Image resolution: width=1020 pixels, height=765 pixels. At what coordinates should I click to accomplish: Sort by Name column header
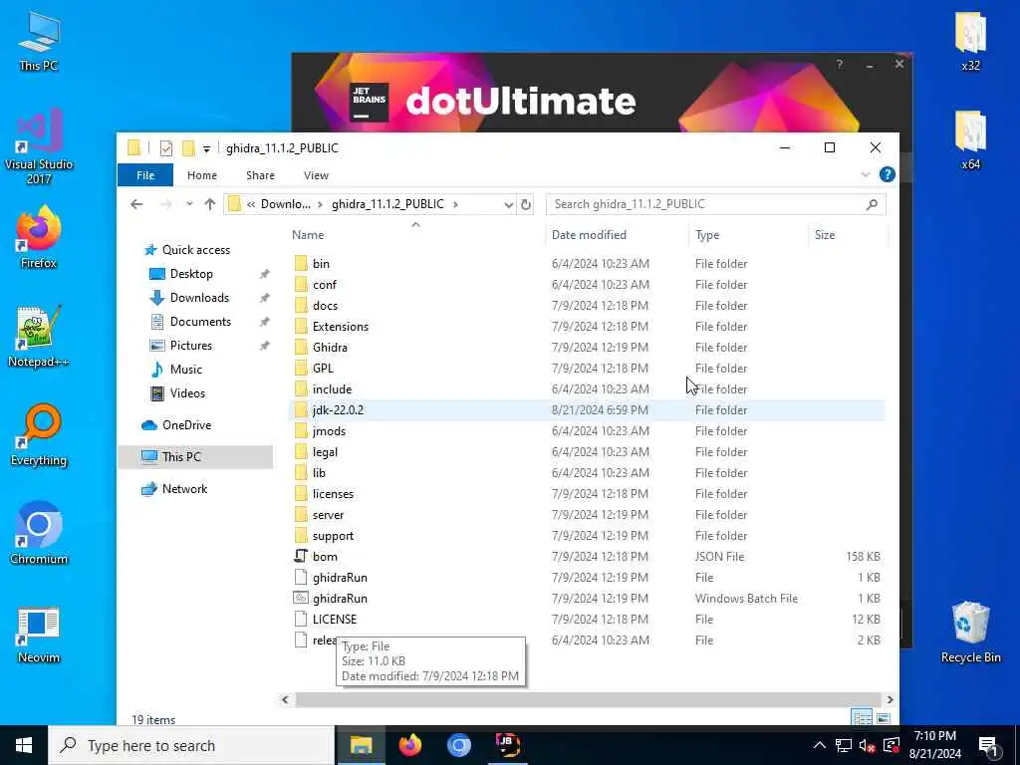pos(416,235)
